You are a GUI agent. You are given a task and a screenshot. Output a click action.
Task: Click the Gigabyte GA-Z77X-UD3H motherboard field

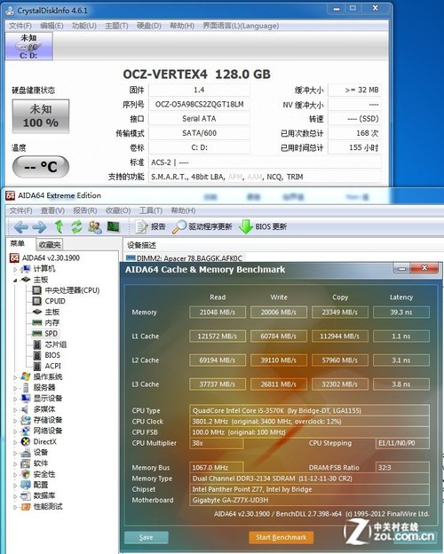tap(309, 501)
